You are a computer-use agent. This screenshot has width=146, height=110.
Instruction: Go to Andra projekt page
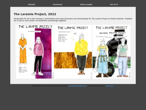click(86, 5)
